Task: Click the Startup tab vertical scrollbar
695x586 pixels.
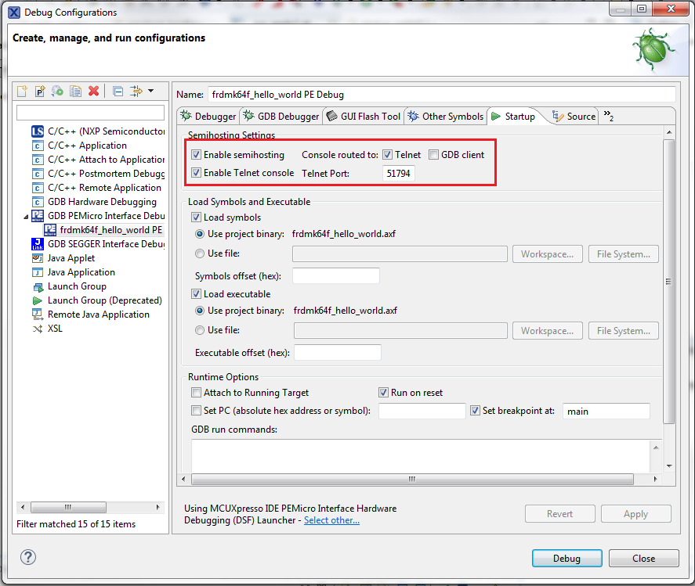Action: pos(669,282)
